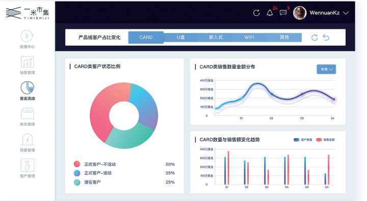Open the 本年 period dropdown

(x=326, y=69)
